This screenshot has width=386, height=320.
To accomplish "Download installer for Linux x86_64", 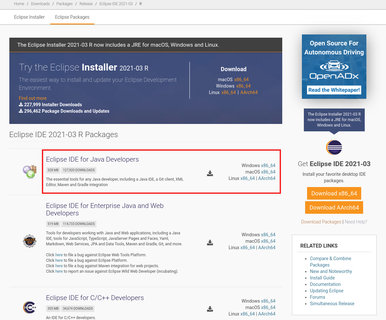I will pos(228,92).
